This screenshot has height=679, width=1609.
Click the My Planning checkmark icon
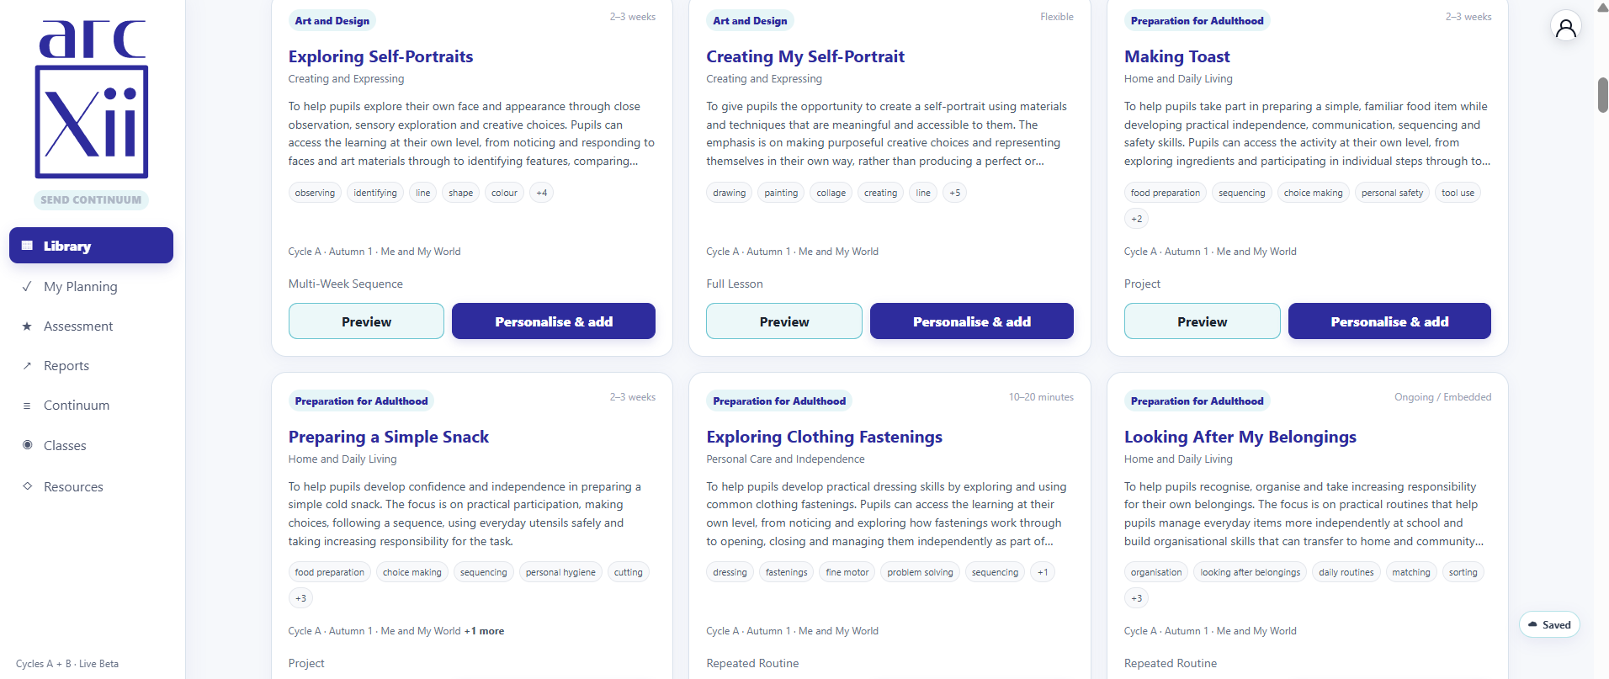click(x=27, y=286)
